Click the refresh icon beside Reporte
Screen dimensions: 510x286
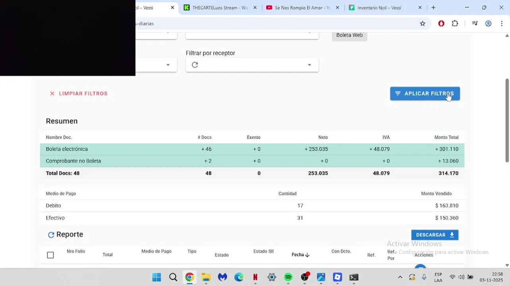(x=51, y=235)
